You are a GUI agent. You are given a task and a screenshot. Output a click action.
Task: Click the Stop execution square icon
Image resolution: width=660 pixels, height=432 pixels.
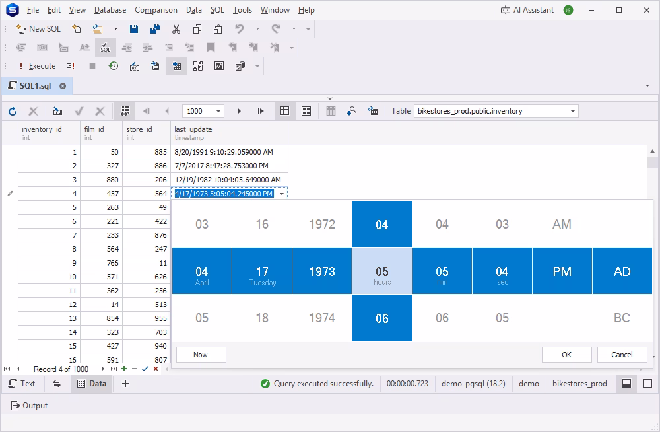click(x=92, y=66)
